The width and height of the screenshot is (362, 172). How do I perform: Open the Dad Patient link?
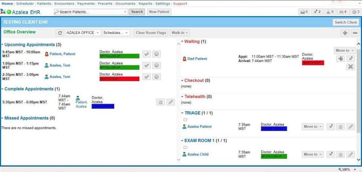(x=197, y=58)
